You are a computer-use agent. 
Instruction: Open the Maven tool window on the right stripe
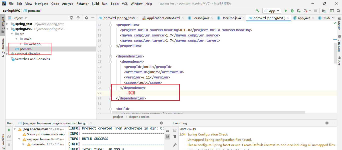(339, 24)
